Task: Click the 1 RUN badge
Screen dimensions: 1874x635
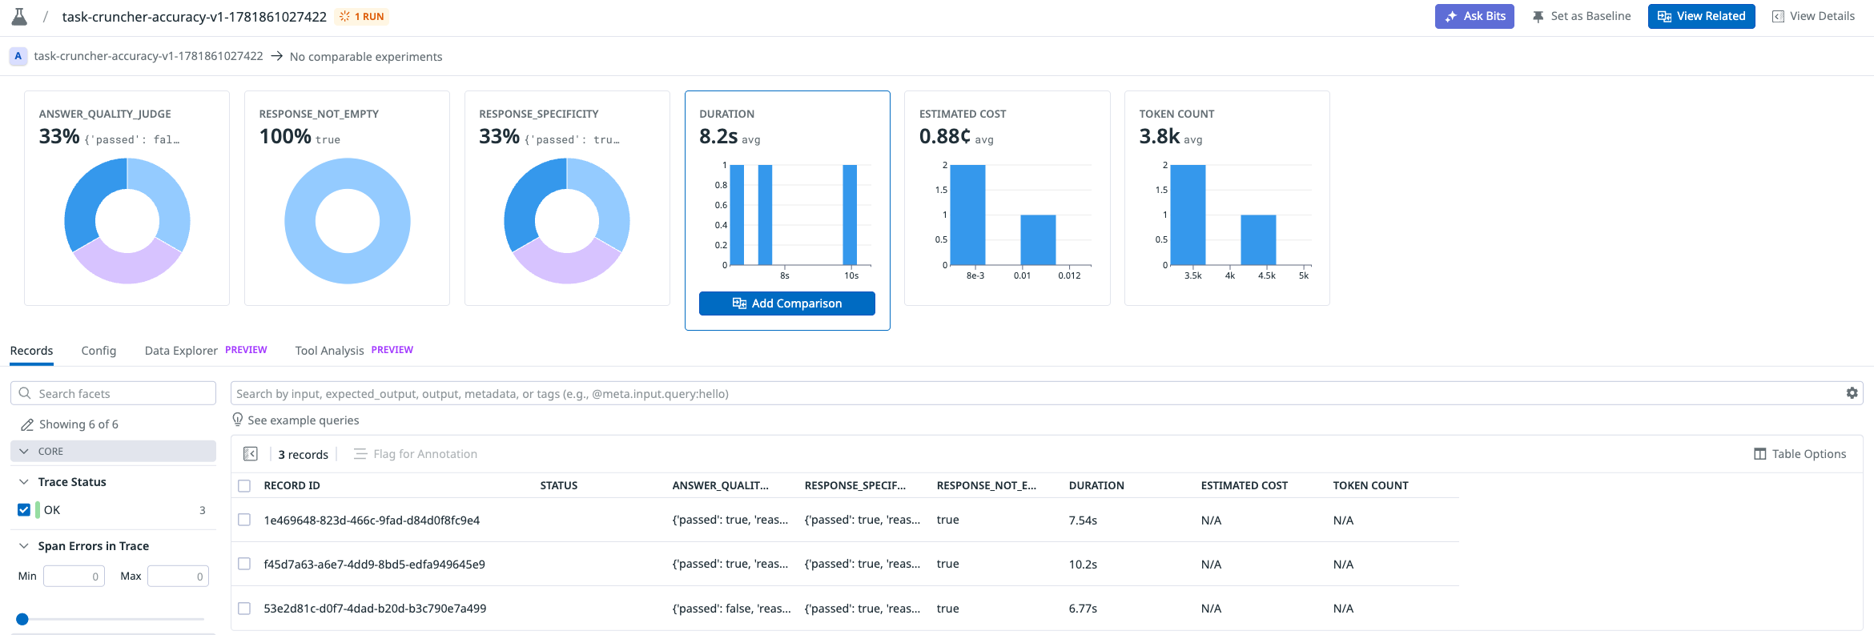Action: 362,16
